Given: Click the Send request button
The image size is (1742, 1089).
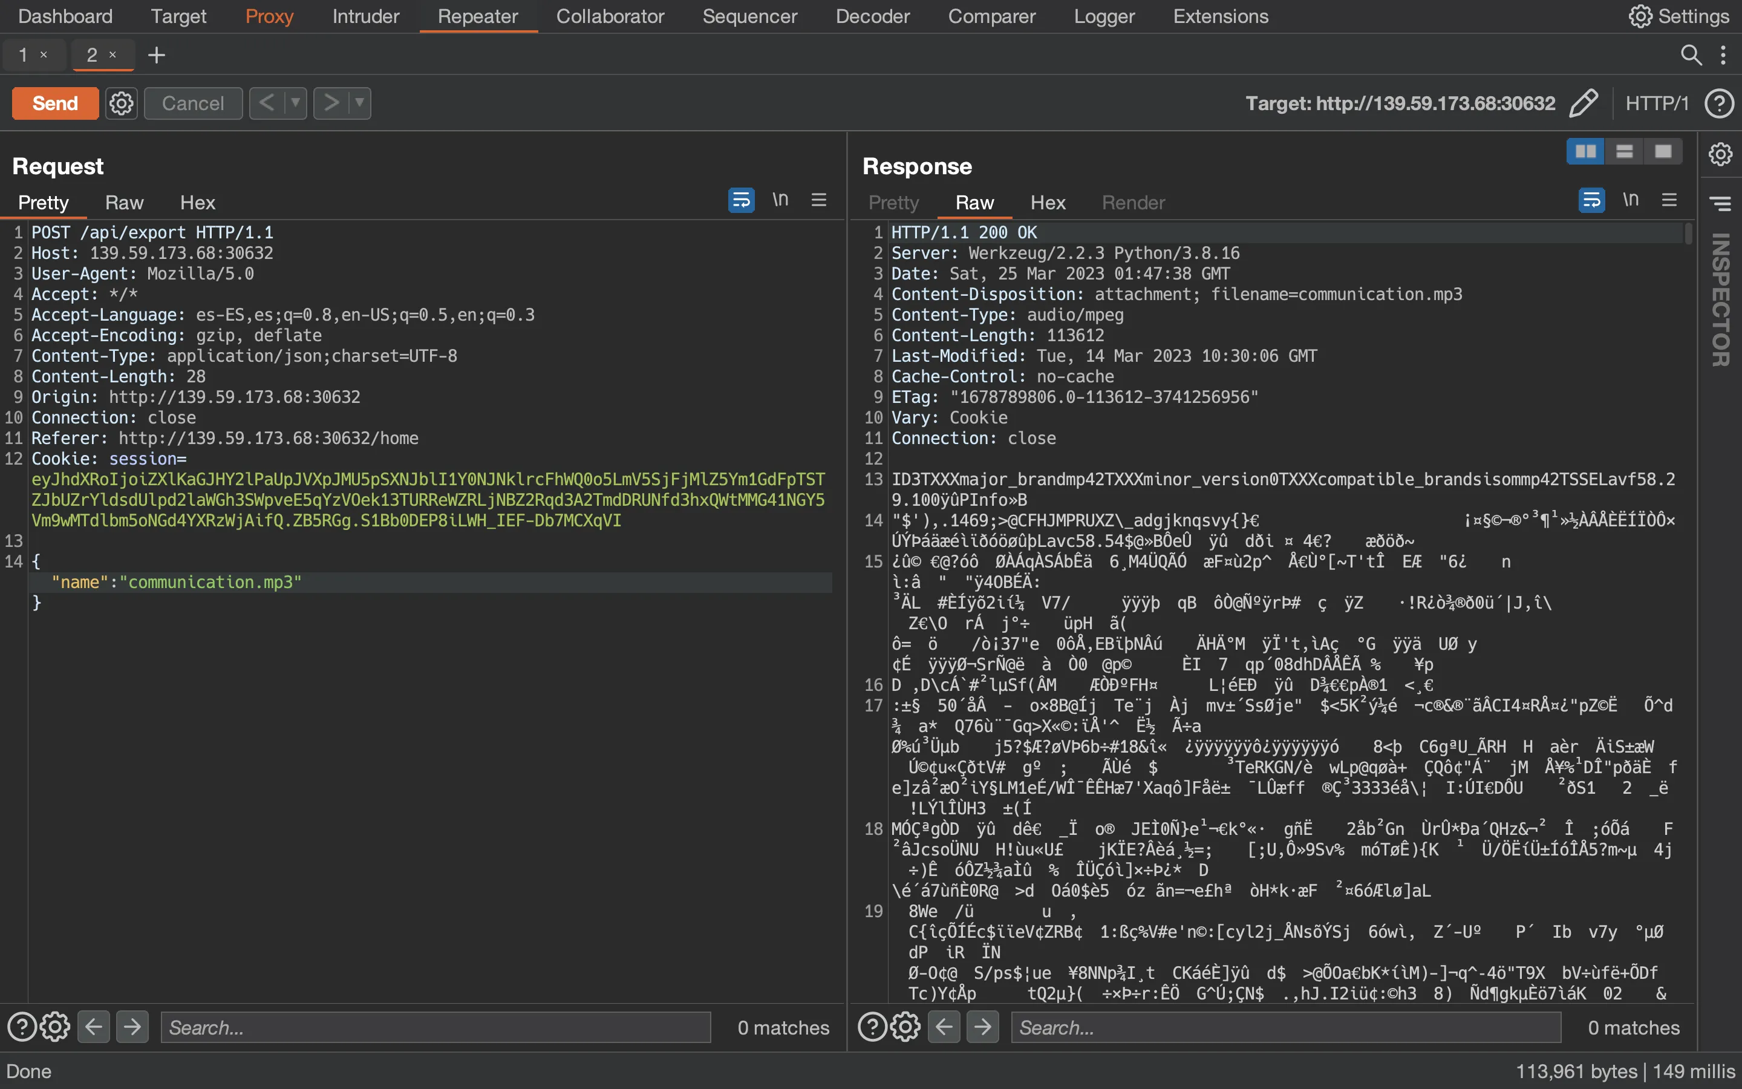Looking at the screenshot, I should (x=54, y=103).
